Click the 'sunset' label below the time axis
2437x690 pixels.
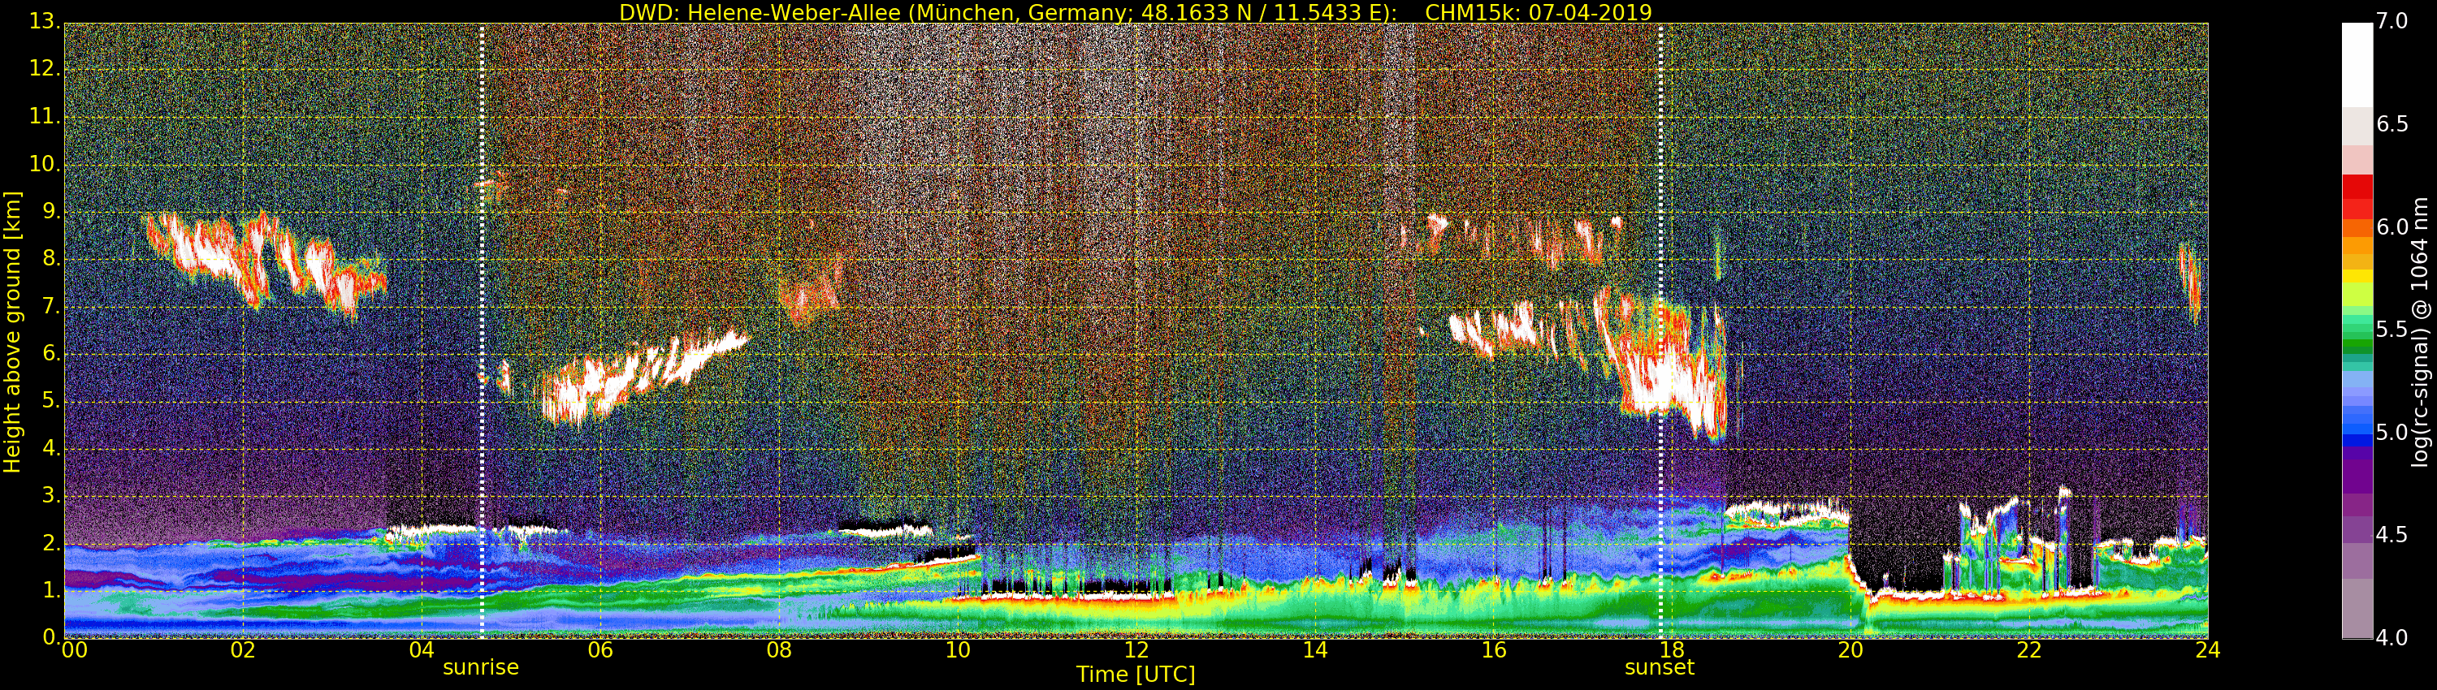pyautogui.click(x=1660, y=667)
